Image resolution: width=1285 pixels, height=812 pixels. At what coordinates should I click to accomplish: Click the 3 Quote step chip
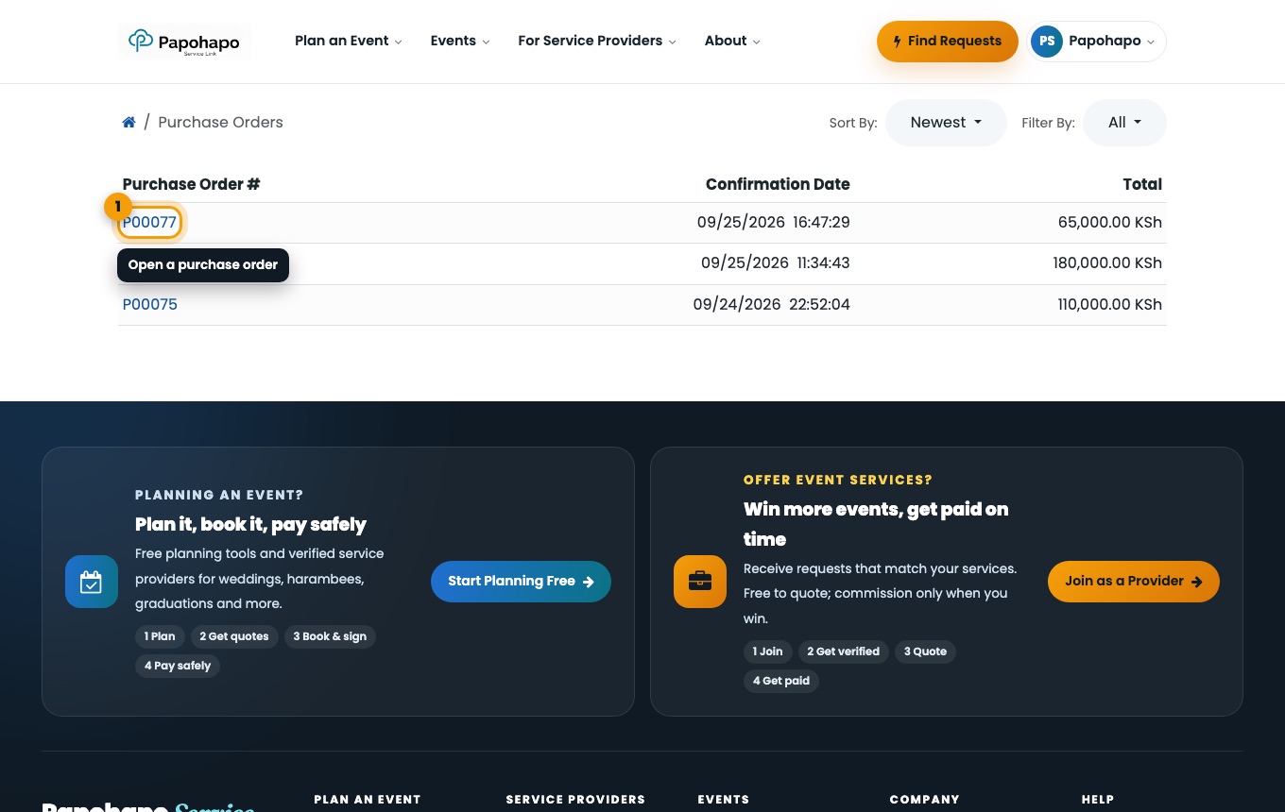point(925,651)
